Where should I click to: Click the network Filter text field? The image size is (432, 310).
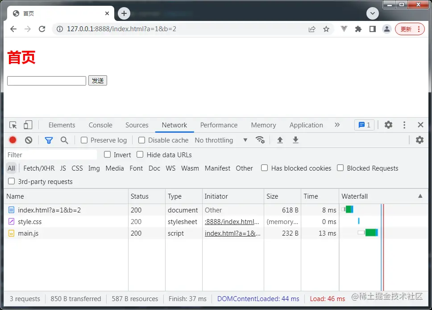click(51, 155)
